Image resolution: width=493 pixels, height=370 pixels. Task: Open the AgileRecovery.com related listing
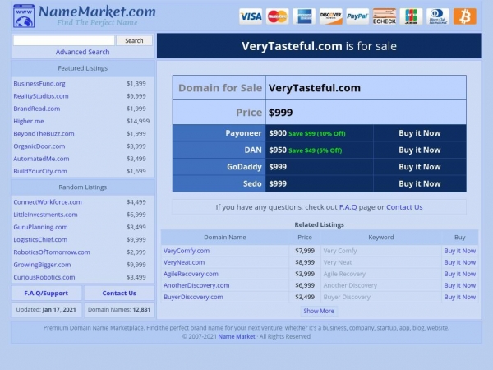point(191,274)
